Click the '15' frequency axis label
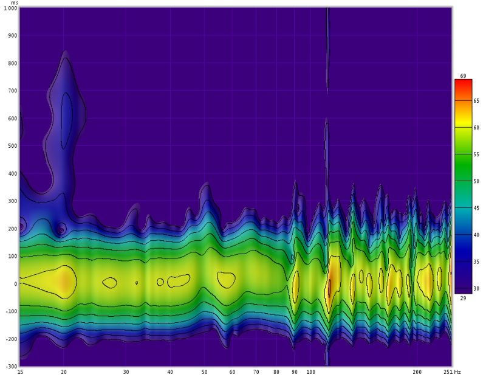486x377 pixels. [x=20, y=372]
